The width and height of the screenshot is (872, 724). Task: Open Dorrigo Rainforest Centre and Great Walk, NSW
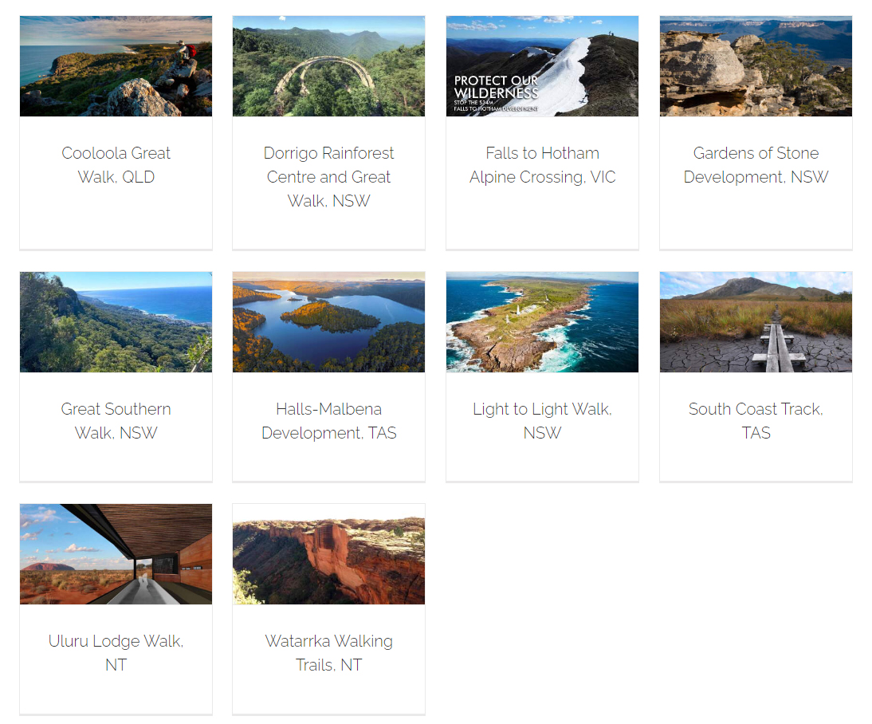click(x=328, y=176)
